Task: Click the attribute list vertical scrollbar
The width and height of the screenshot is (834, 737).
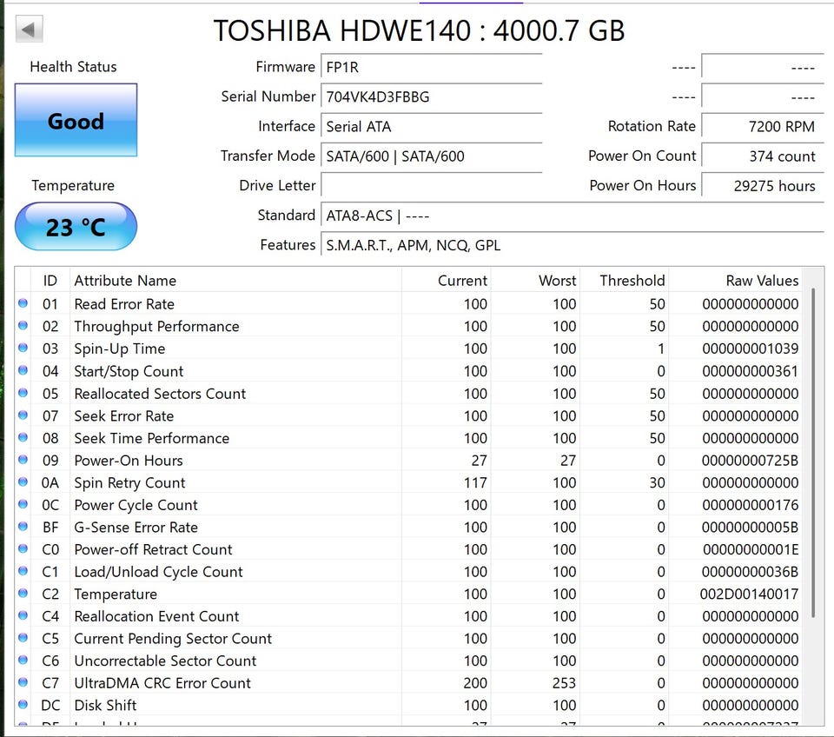Action: point(814,452)
